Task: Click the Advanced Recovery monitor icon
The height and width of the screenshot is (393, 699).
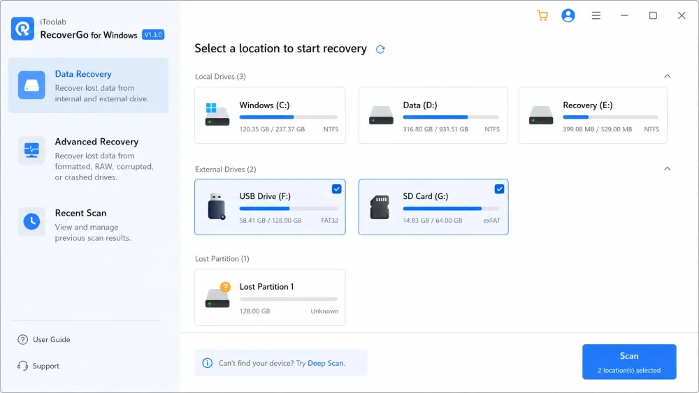Action: pyautogui.click(x=31, y=151)
